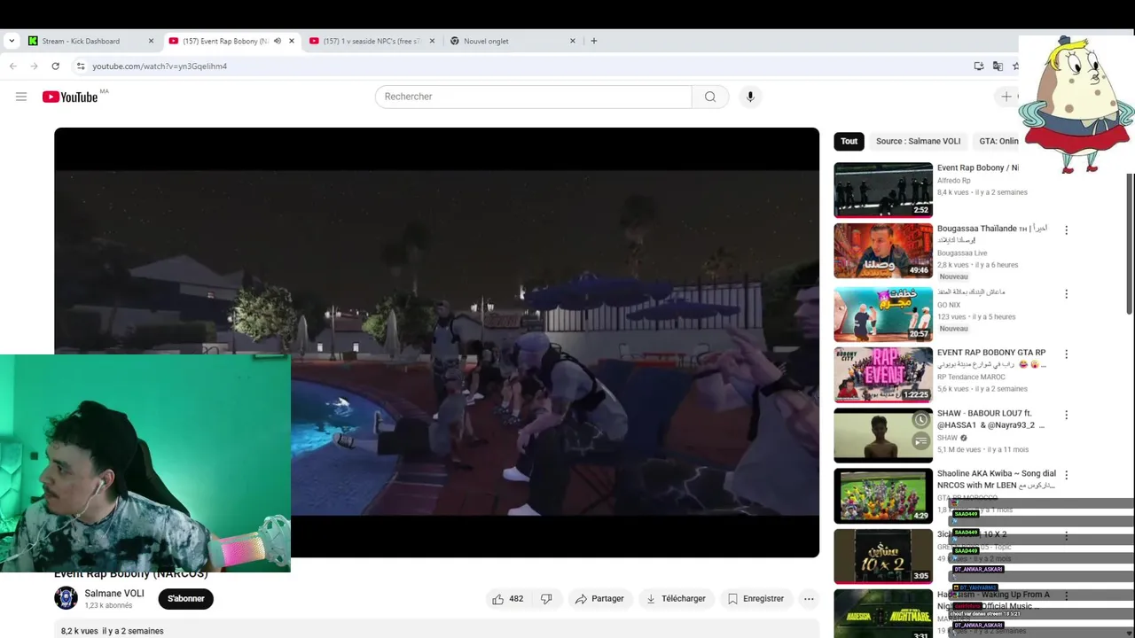
Task: Click the 2:52 Event Rap Bobony thumbnail
Action: 883,190
